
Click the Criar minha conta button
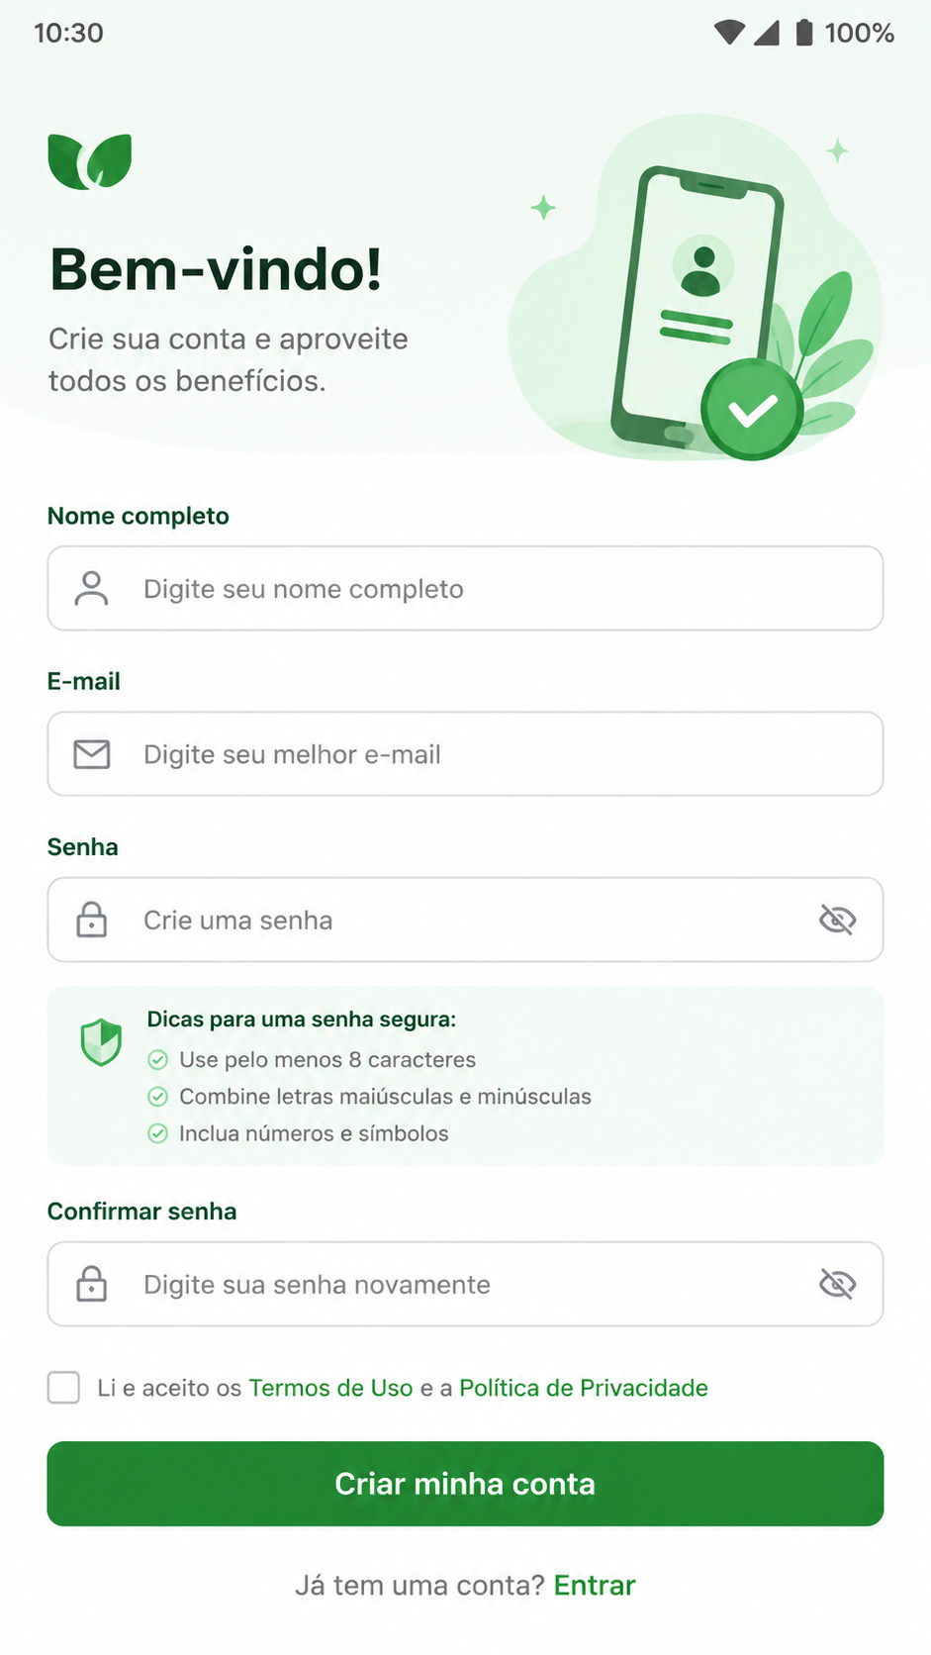coord(465,1484)
